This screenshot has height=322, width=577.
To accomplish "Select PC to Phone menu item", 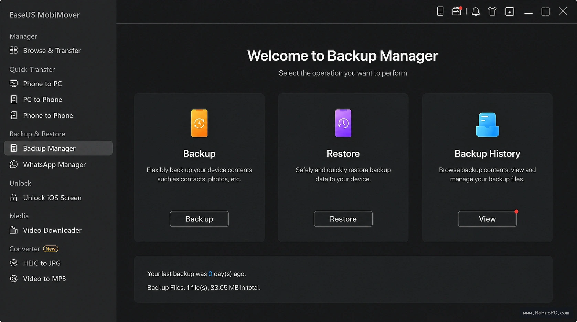I will (x=42, y=100).
